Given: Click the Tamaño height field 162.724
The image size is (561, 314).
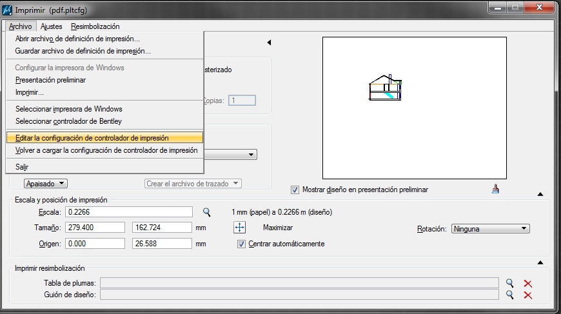Looking at the screenshot, I should pos(162,228).
